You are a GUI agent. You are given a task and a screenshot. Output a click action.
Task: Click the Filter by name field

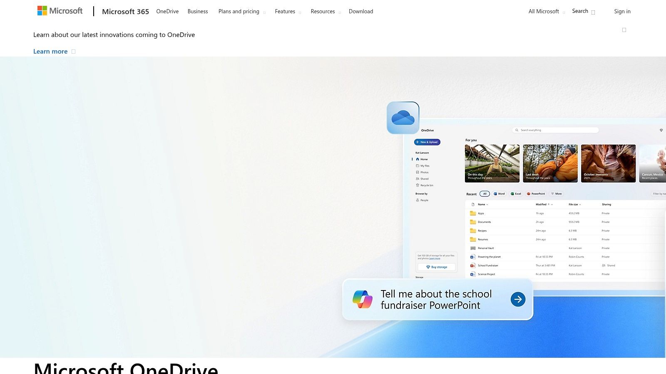[659, 194]
